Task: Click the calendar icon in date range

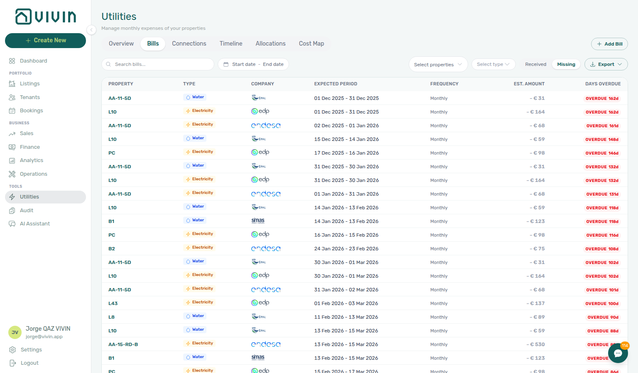Action: click(226, 64)
